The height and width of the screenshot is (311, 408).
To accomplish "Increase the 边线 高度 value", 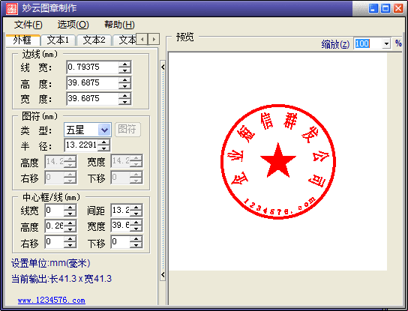I will click(125, 80).
